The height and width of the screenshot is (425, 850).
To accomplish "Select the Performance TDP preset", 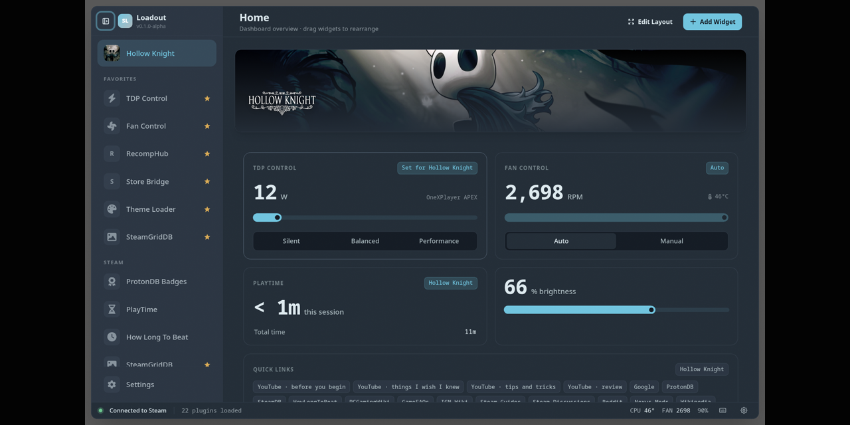I will [439, 241].
